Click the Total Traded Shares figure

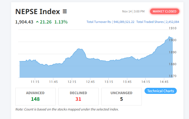[x=172, y=22]
